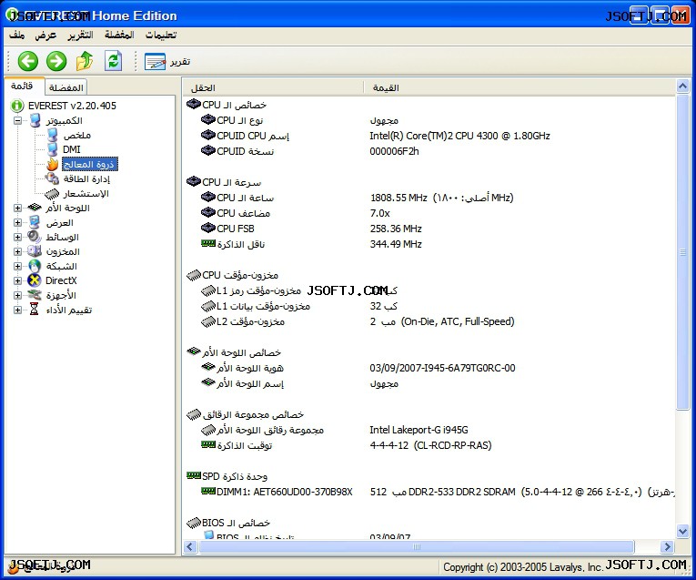
Task: Click the vertical scrollbar up arrow
Action: (682, 86)
